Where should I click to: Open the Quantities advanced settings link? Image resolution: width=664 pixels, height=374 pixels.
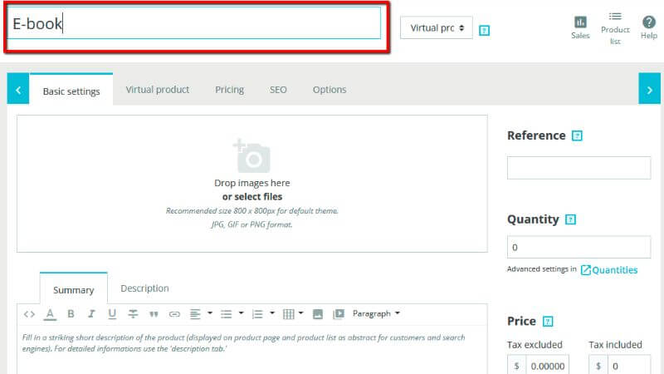coord(609,270)
